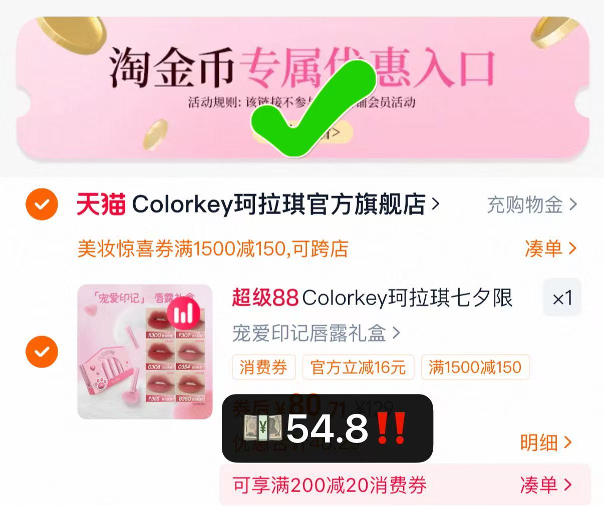This screenshot has height=506, width=604.
Task: Expand 宠爱印记唇露礼盒 variant selector
Action: (x=317, y=333)
